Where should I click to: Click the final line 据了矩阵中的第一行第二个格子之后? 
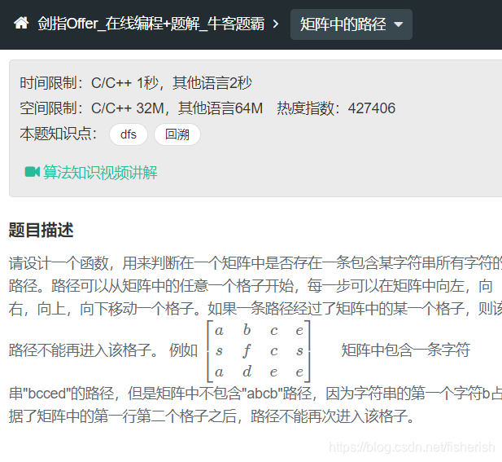tap(212, 416)
